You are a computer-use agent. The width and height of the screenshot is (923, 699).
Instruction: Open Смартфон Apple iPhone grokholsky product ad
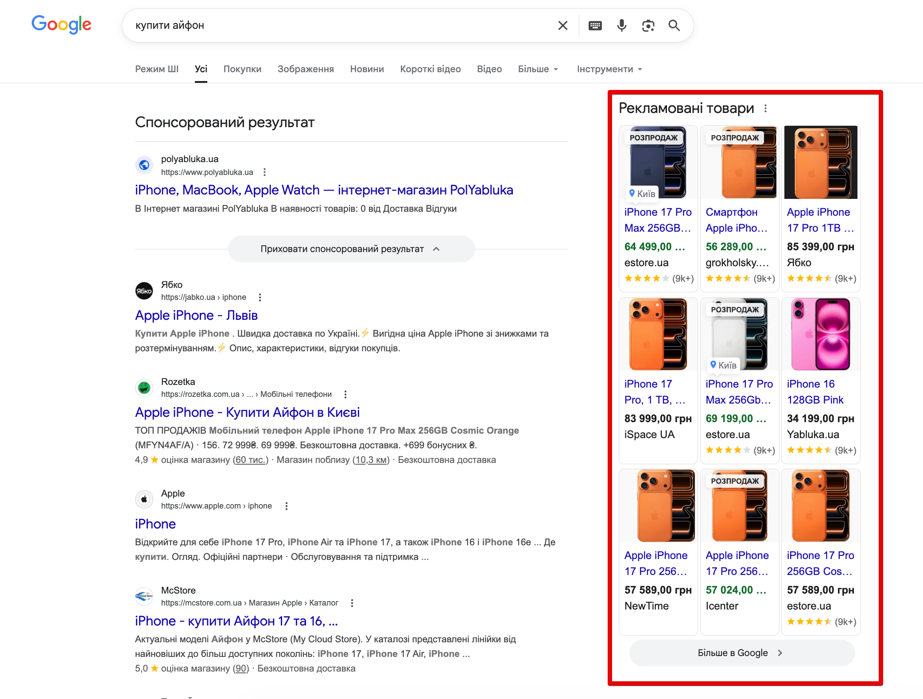click(737, 220)
